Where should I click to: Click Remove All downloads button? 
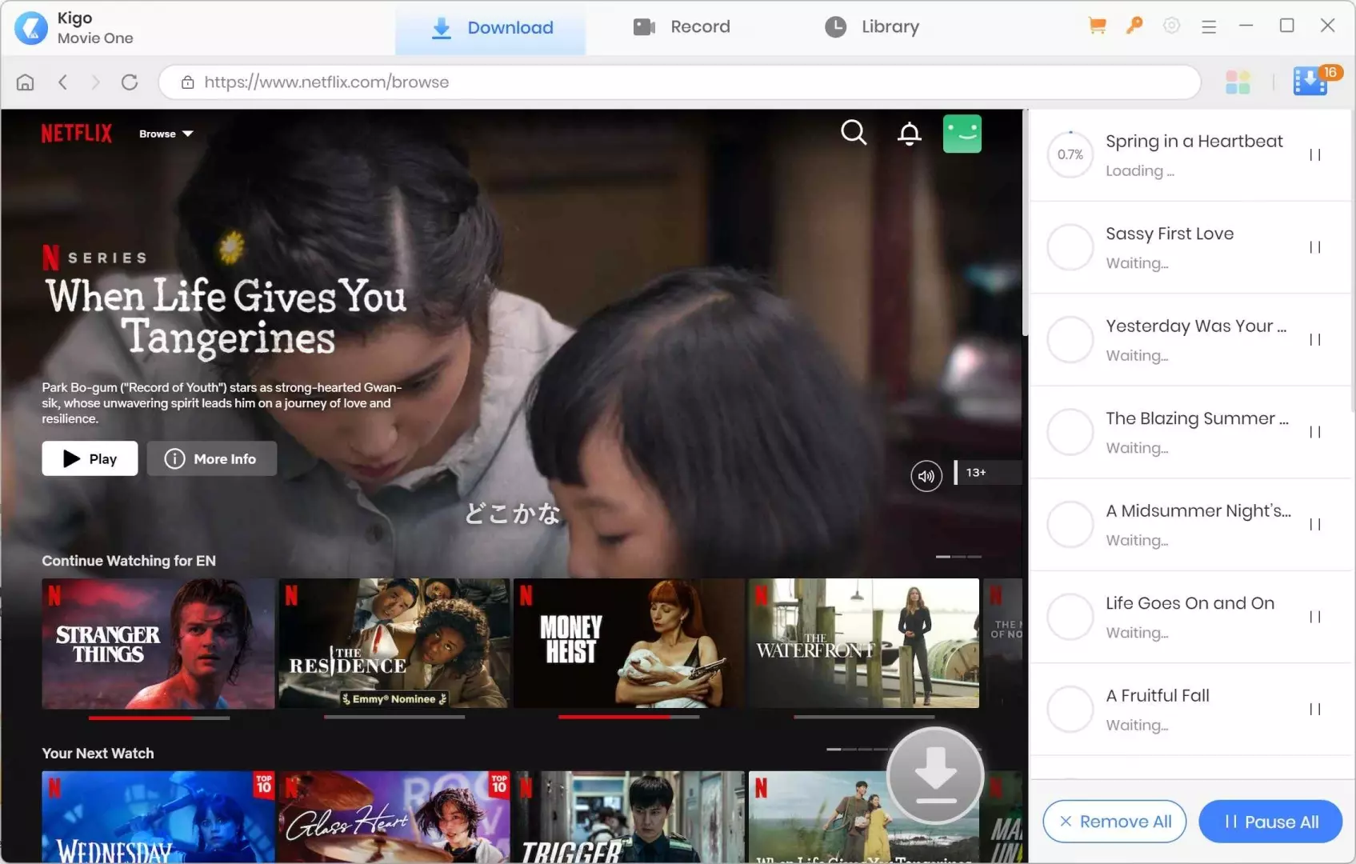1114,822
